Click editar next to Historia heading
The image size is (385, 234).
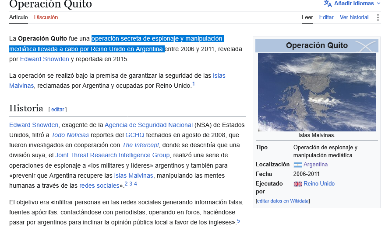click(58, 110)
